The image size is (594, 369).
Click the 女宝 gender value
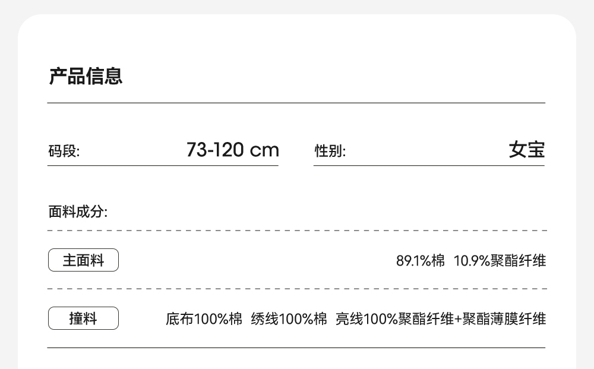[526, 150]
